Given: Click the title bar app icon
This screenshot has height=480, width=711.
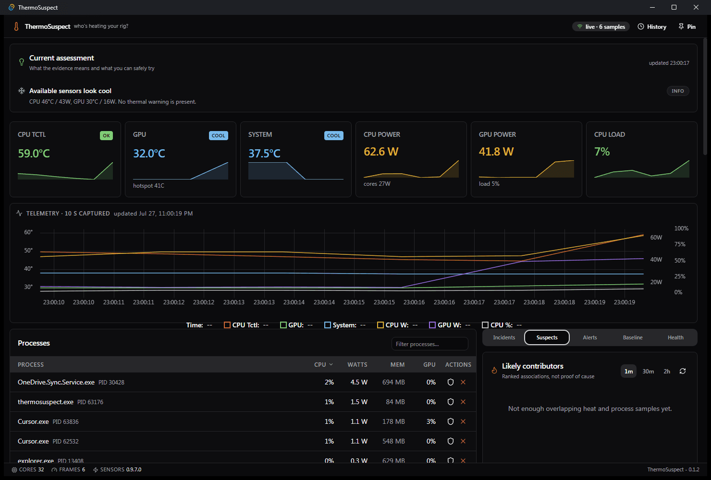Looking at the screenshot, I should click(12, 8).
